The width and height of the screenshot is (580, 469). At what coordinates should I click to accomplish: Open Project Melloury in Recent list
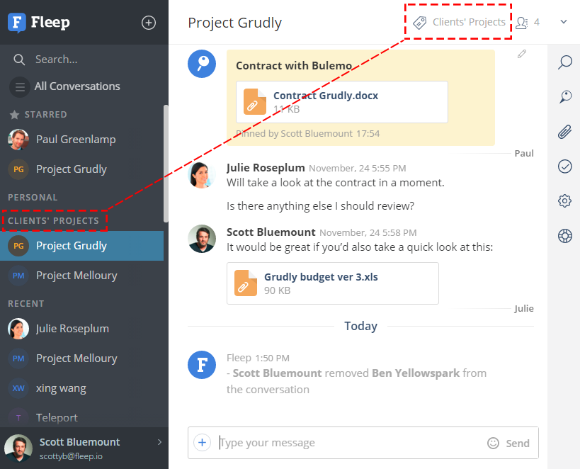pos(81,358)
